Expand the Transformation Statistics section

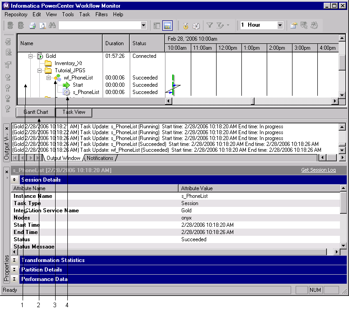[14, 260]
